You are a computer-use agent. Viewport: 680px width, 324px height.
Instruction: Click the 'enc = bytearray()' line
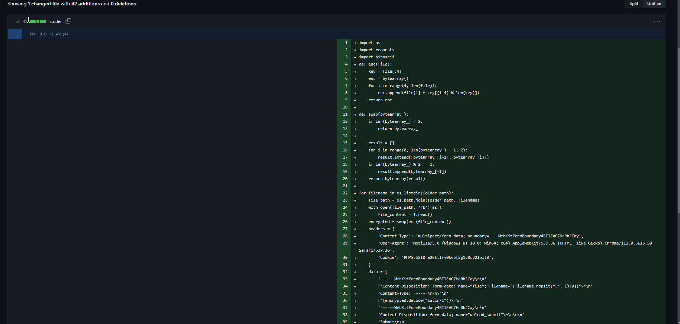389,78
